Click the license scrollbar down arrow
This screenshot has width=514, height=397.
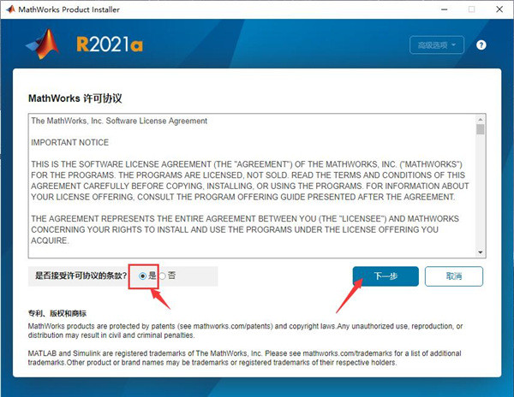coord(481,252)
